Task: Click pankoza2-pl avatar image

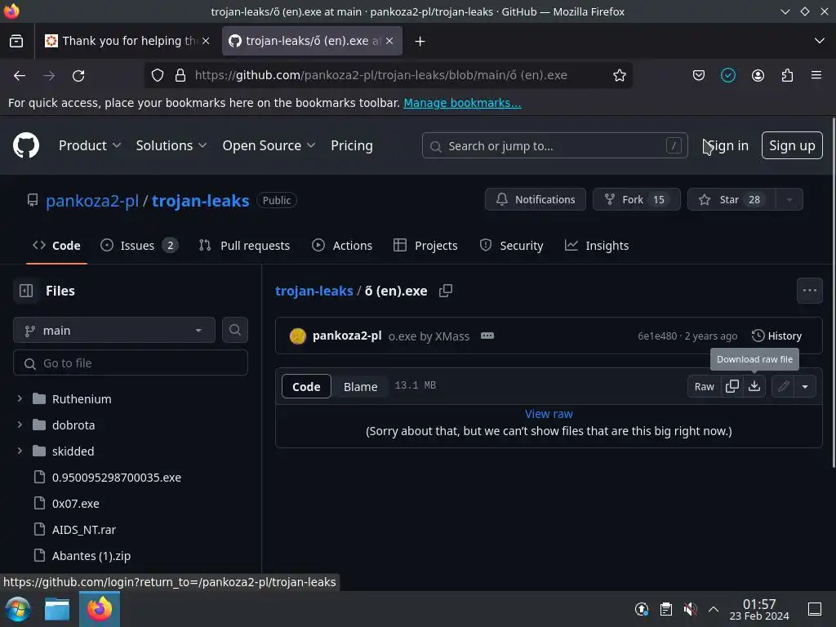Action: coord(297,336)
